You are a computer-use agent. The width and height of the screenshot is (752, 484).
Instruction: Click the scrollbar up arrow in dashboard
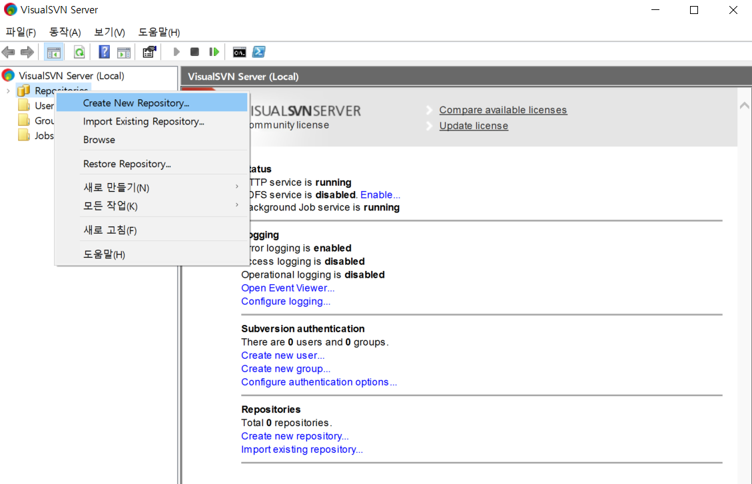pyautogui.click(x=744, y=105)
